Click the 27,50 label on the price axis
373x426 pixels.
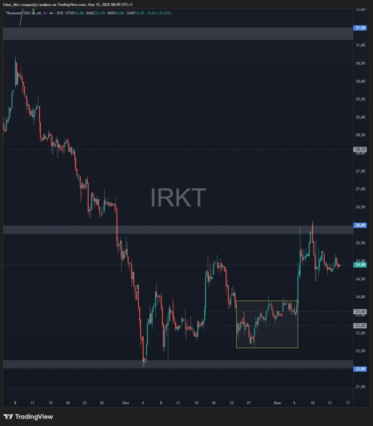(x=360, y=171)
